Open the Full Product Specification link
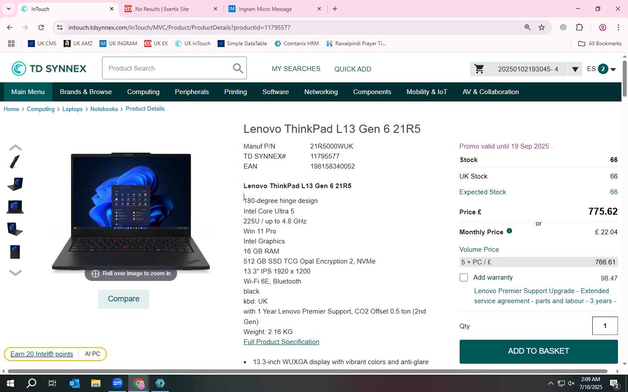This screenshot has width=628, height=392. click(x=281, y=342)
